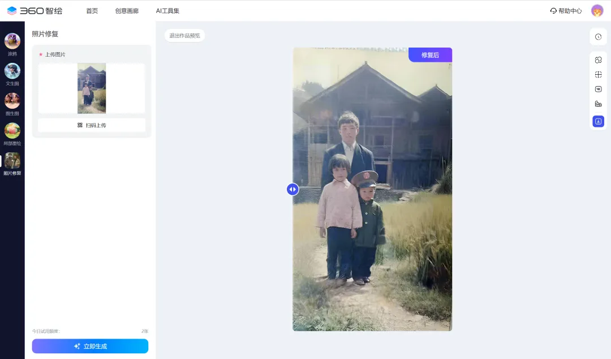This screenshot has height=359, width=611.
Task: Open user avatar in top-right corner
Action: click(597, 11)
